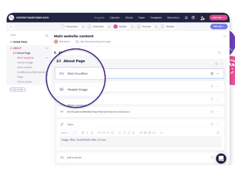Toggle bold in the Team editor
Screen dimensions: 235x176
tap(83, 133)
